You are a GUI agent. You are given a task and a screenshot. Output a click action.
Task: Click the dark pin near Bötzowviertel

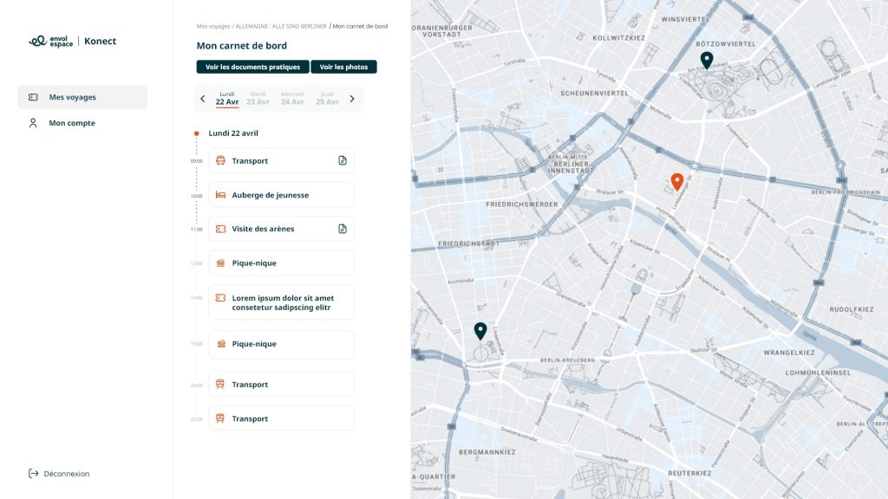[x=707, y=60]
